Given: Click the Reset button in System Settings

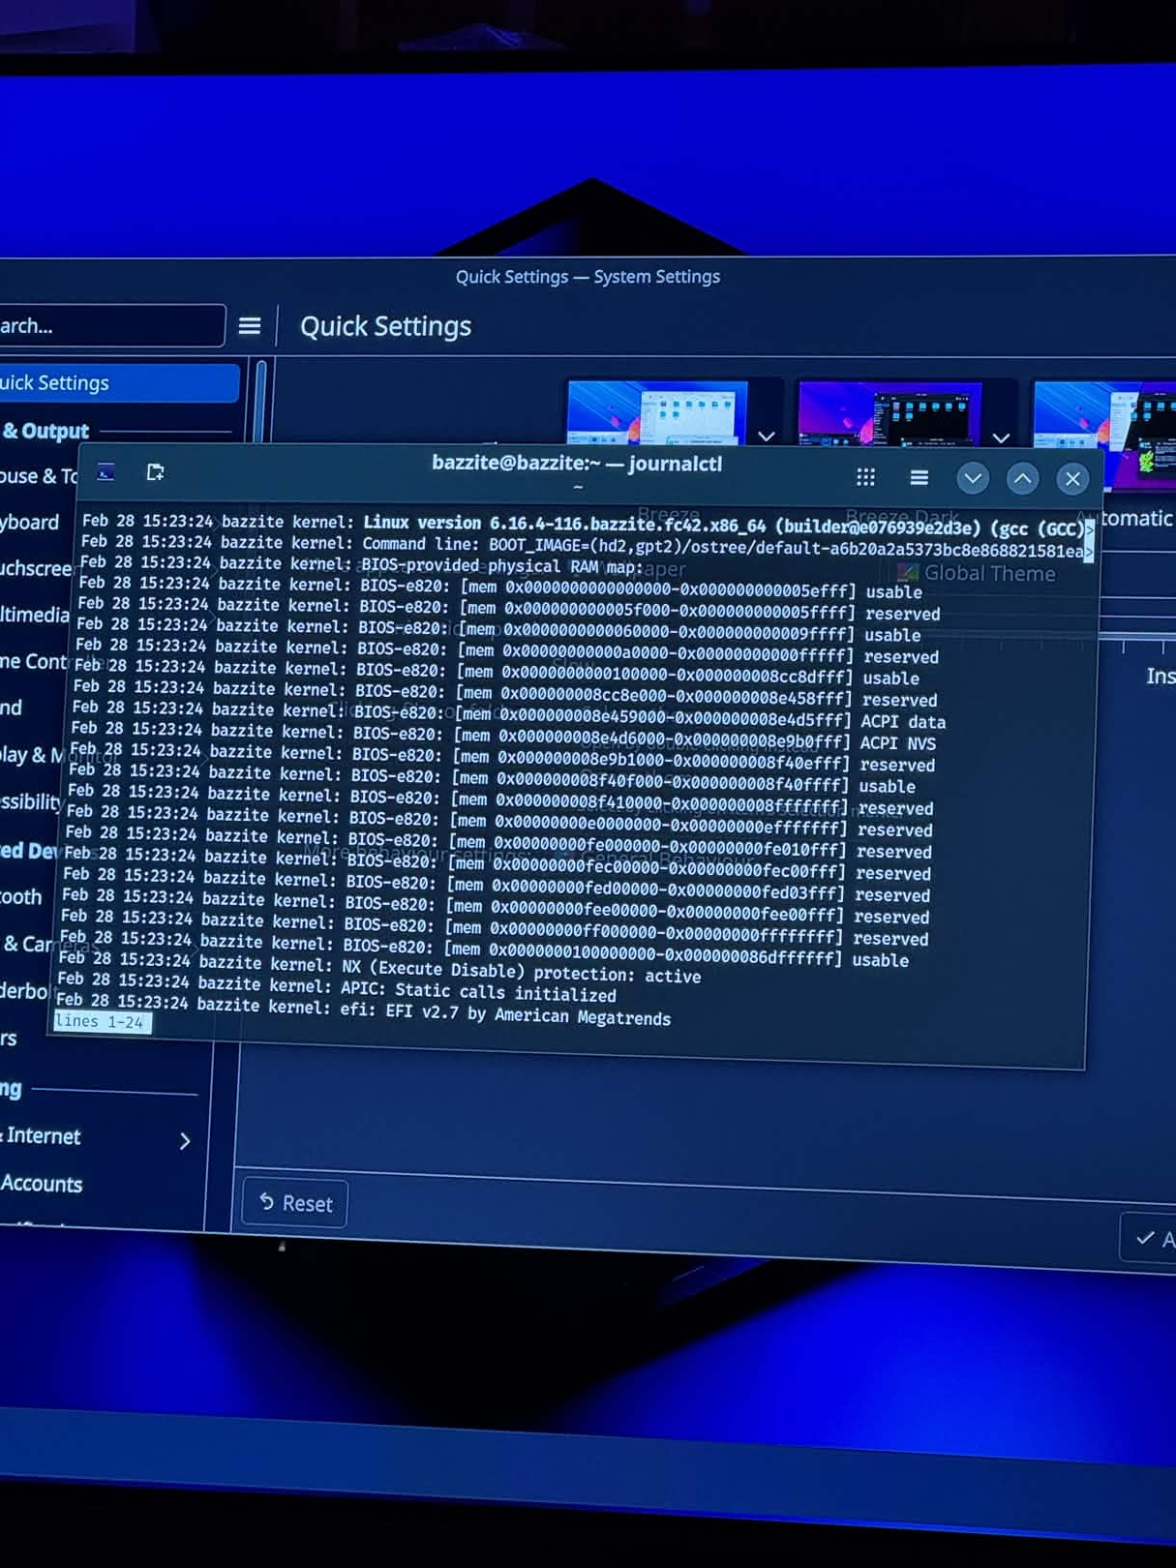Looking at the screenshot, I should point(295,1203).
